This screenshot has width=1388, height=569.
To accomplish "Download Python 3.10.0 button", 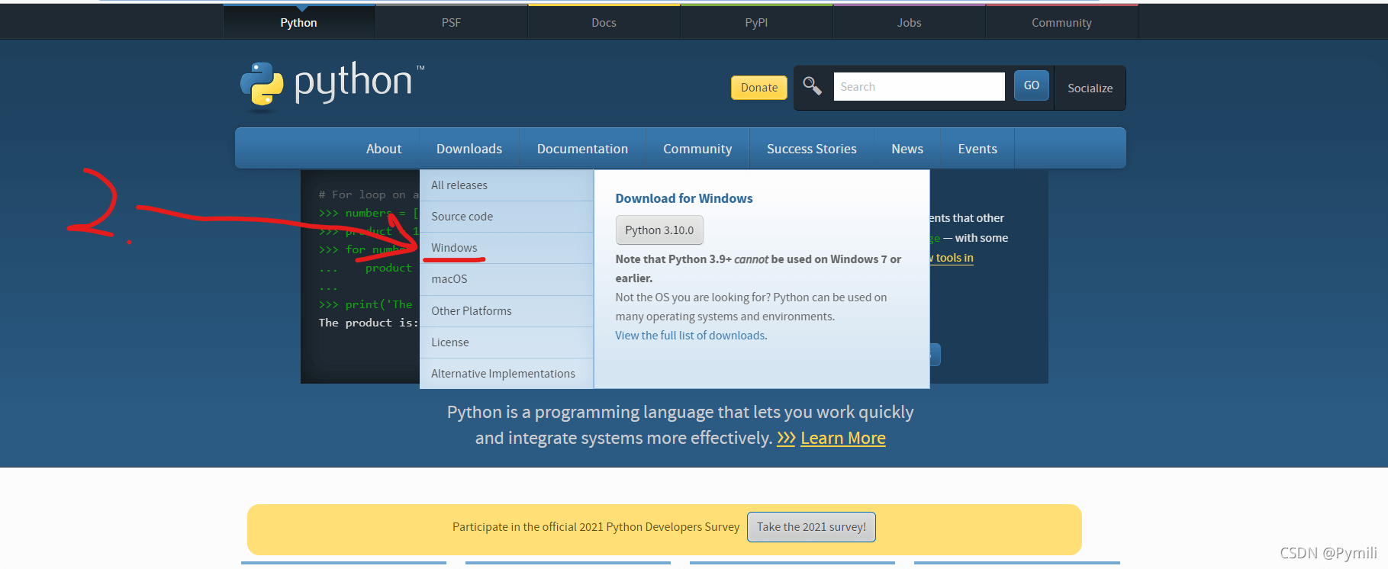I will point(659,230).
